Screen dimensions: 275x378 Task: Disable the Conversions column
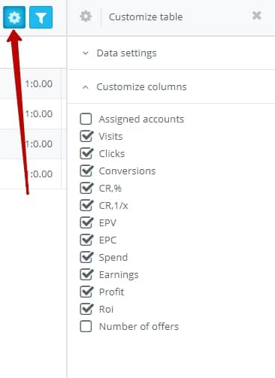tap(86, 171)
